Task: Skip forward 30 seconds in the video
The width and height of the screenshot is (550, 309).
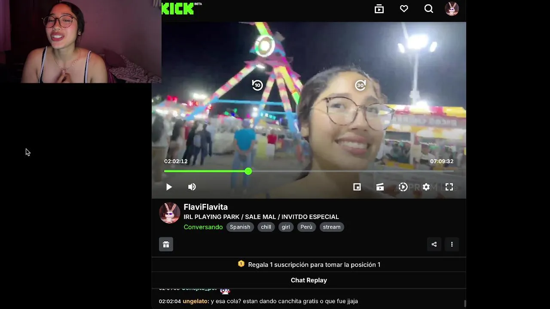Action: point(360,85)
